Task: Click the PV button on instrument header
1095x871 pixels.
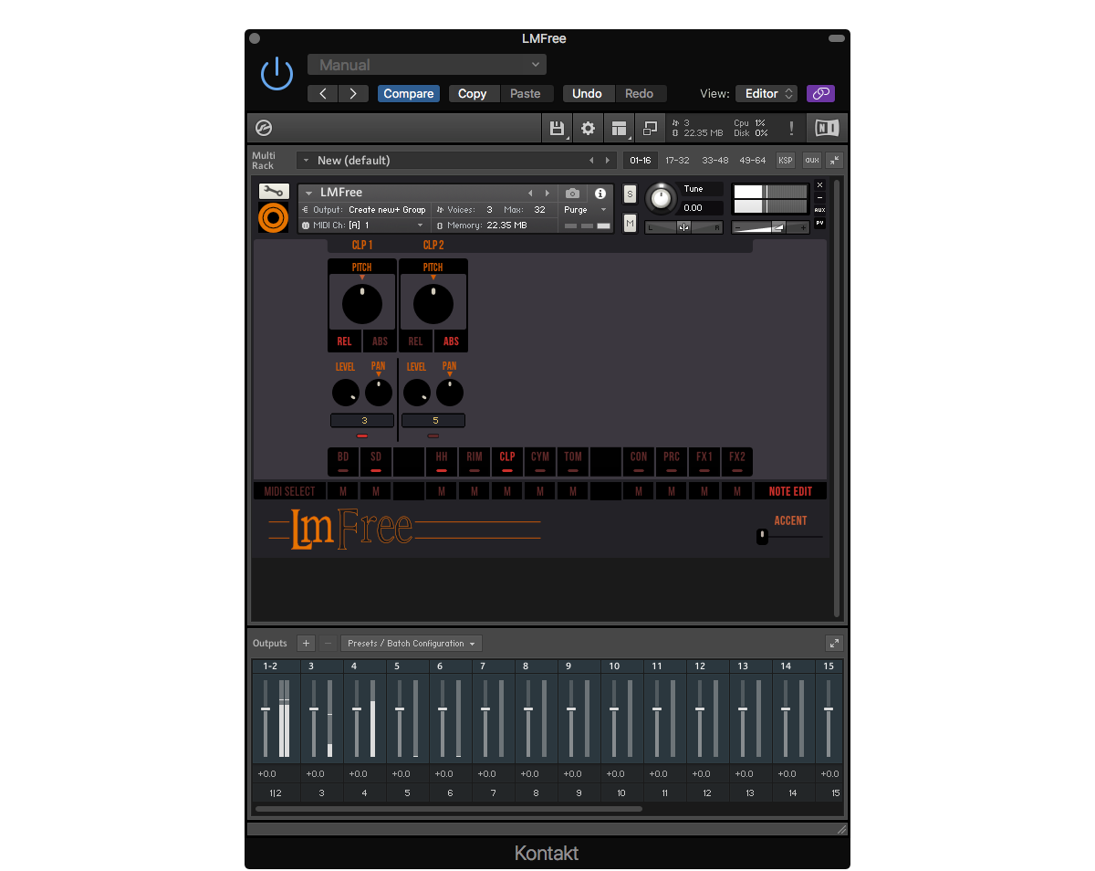Action: coord(819,223)
